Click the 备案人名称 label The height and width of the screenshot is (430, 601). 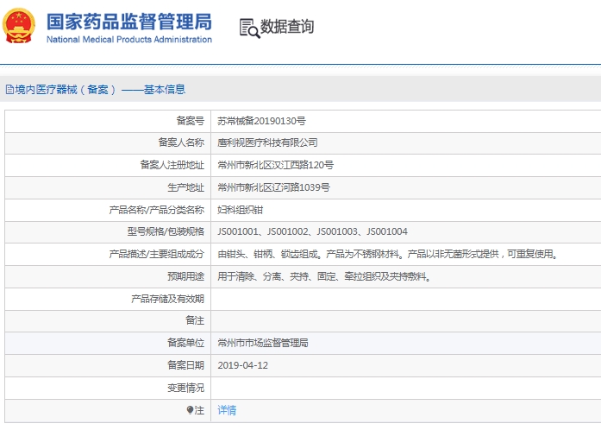click(181, 142)
